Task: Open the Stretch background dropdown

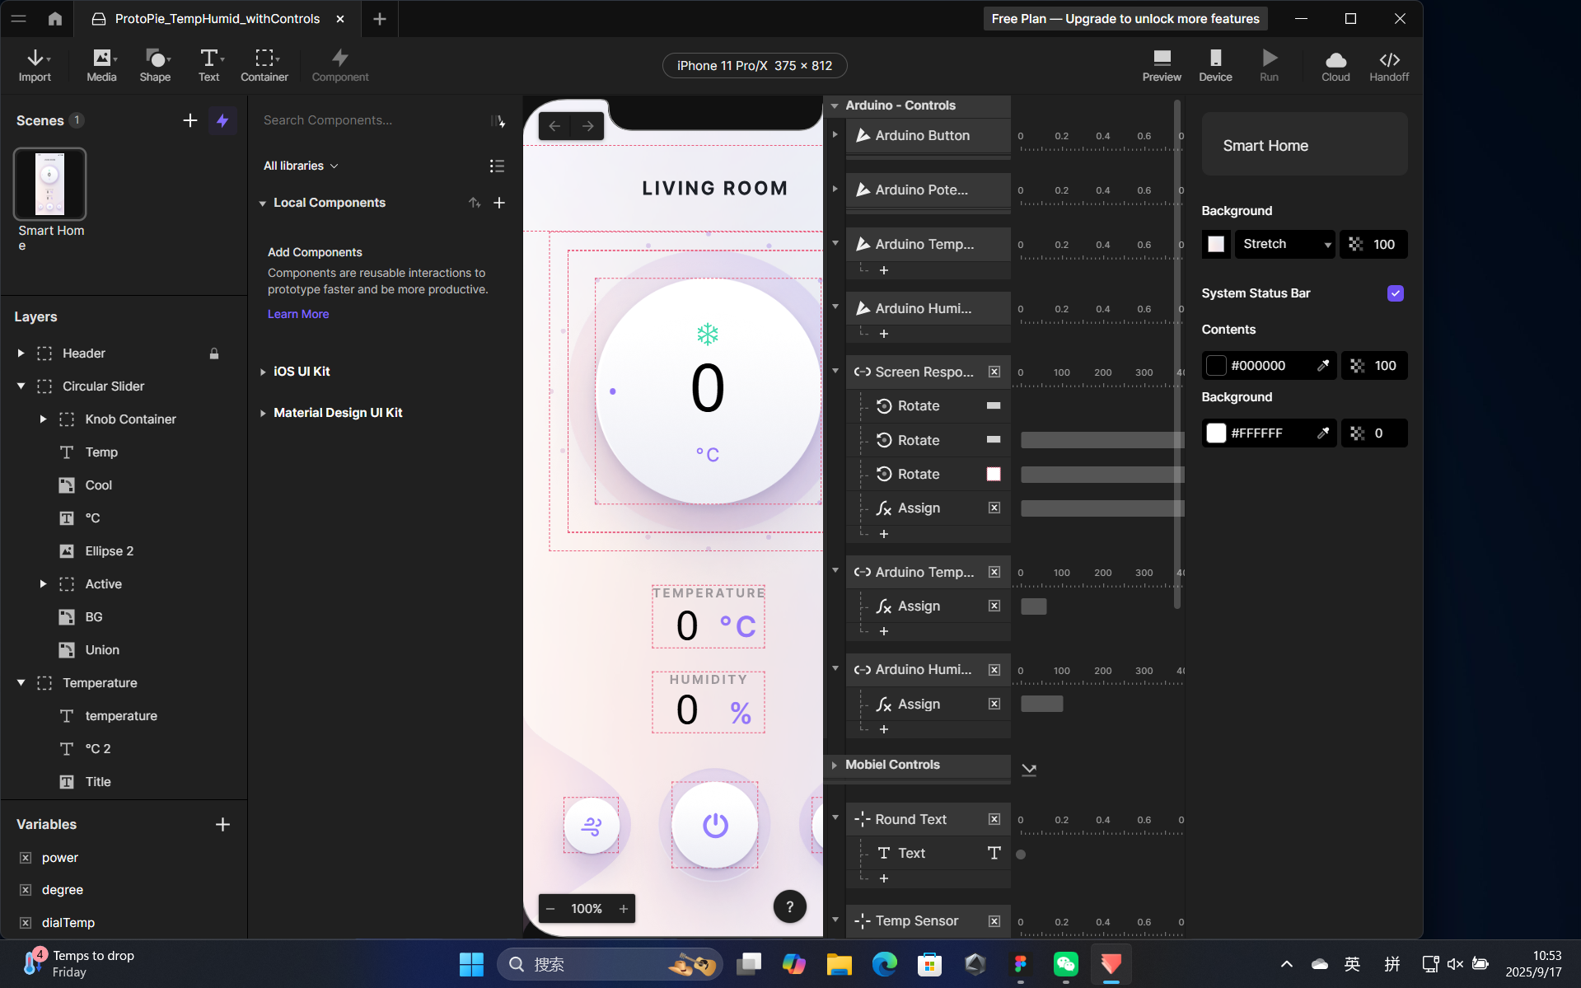Action: 1284,244
